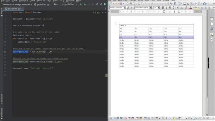This screenshot has width=215, height=121.
Task: Open the Structure tool window
Action: [x=2, y=99]
